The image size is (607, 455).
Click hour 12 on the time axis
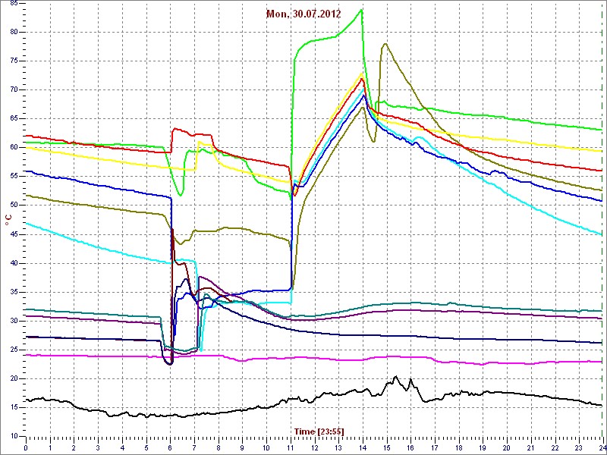pos(314,447)
